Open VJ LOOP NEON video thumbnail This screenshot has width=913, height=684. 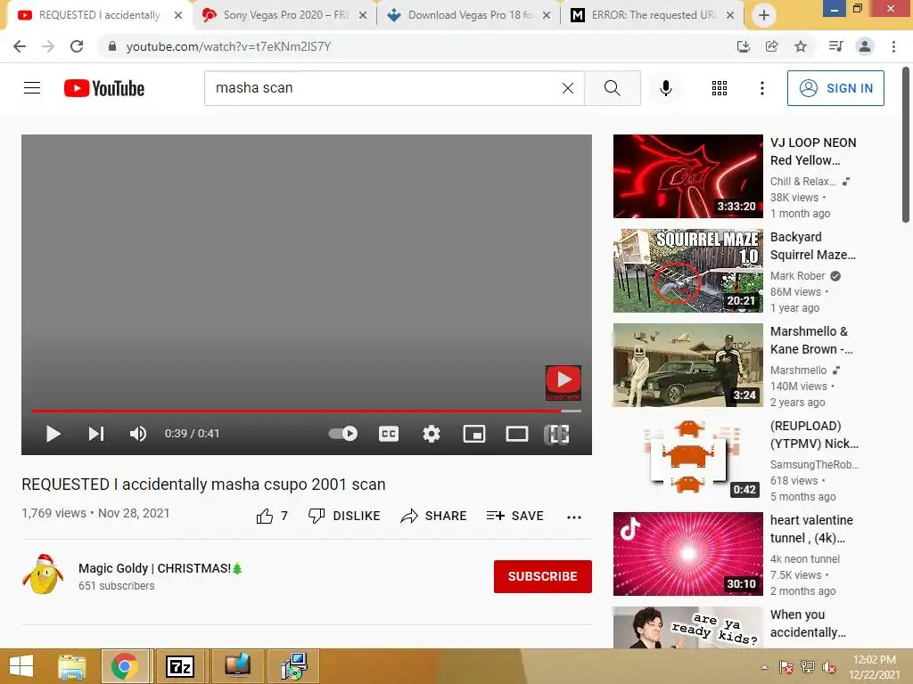687,176
